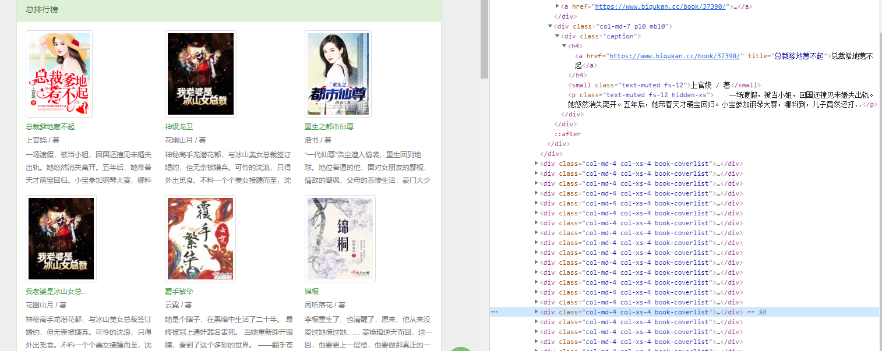882x351 pixels.
Task: Expand the highlighted book-coverlist div marked $0
Action: [x=537, y=312]
